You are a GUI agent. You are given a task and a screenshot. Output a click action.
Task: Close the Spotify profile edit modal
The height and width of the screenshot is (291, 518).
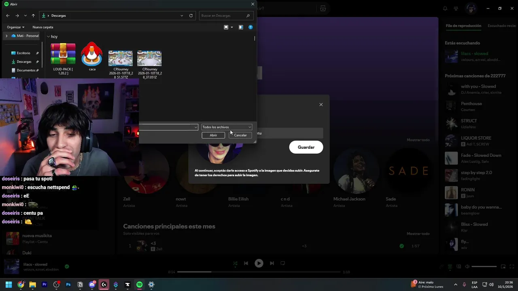pyautogui.click(x=321, y=105)
